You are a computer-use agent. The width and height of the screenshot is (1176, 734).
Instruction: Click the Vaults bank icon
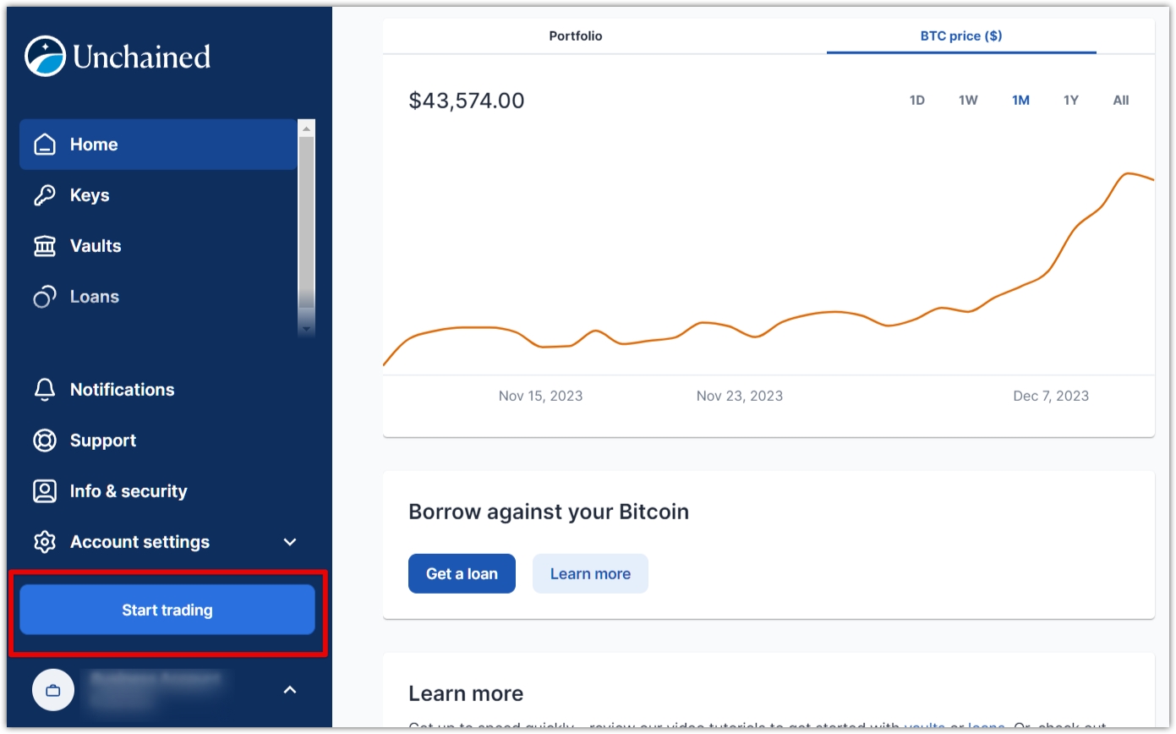pos(45,245)
